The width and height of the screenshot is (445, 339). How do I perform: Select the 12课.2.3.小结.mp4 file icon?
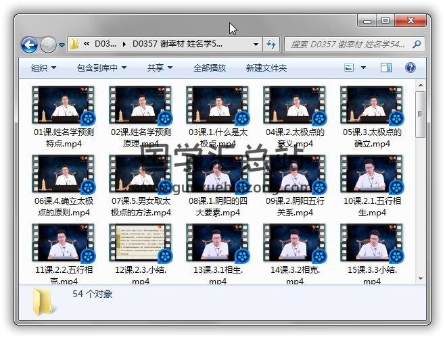141,243
